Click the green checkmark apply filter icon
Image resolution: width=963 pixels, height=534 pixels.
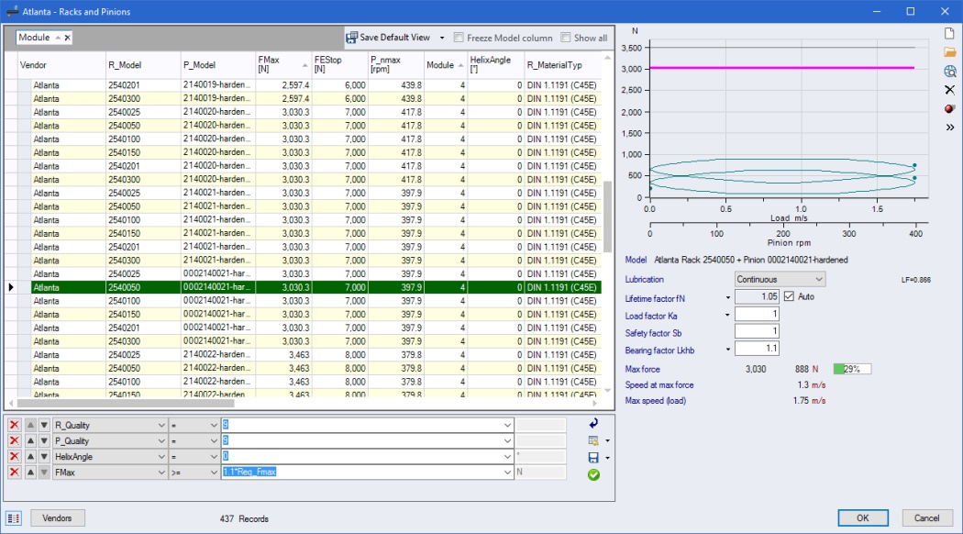coord(593,474)
